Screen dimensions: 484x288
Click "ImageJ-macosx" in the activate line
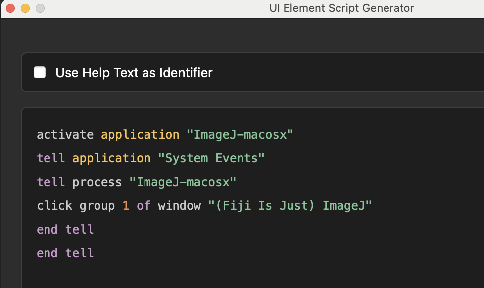click(240, 135)
